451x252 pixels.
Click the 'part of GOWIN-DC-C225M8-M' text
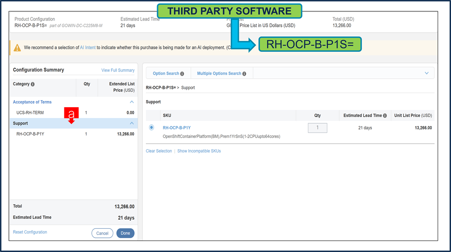tap(76, 25)
